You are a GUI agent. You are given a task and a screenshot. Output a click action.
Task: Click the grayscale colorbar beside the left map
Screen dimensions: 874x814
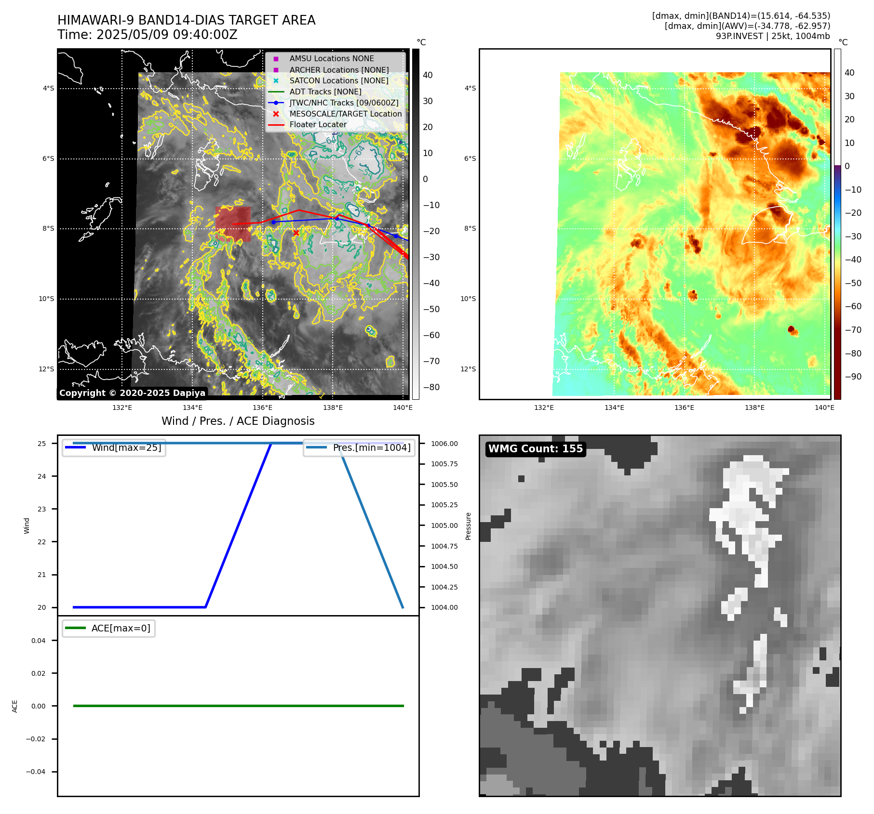pos(416,224)
